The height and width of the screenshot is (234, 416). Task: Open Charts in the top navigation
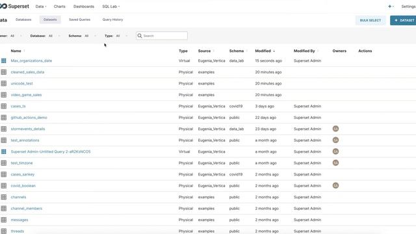pyautogui.click(x=59, y=6)
